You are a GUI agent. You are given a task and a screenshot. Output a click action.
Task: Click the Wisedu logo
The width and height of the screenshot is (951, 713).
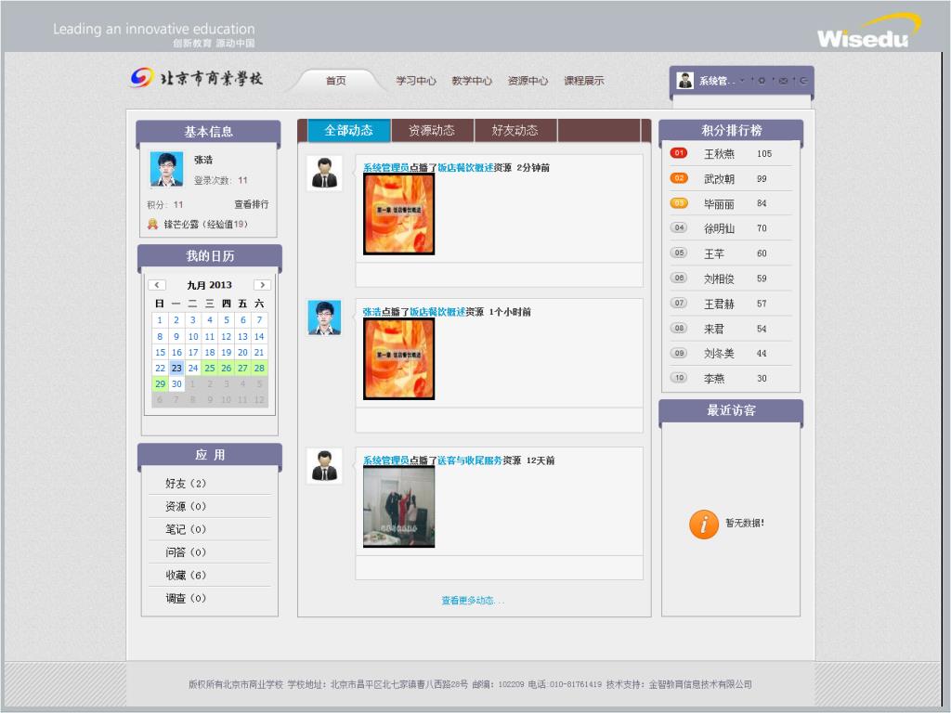pos(868,32)
